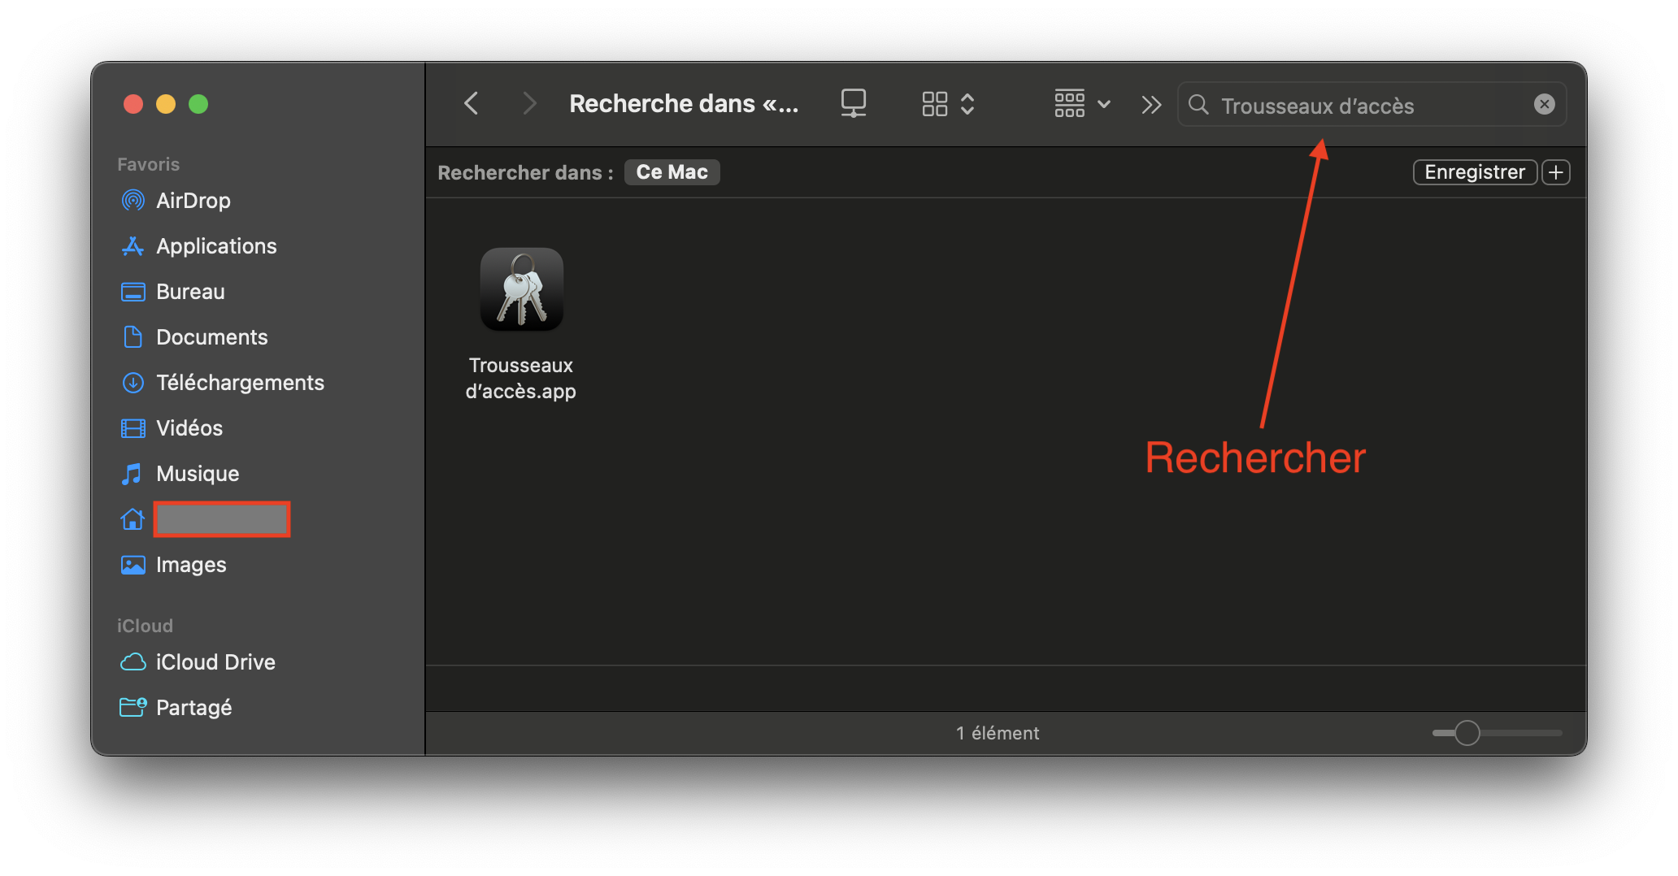Click the AirPlay display toolbar icon
This screenshot has width=1678, height=876.
853,104
